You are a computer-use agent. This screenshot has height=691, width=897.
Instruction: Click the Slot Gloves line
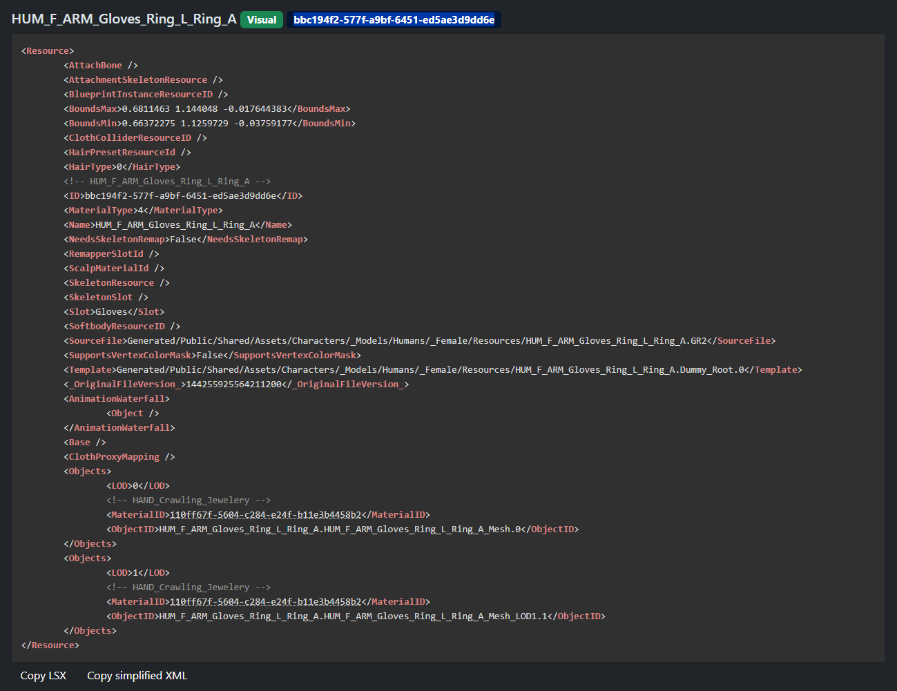point(114,311)
